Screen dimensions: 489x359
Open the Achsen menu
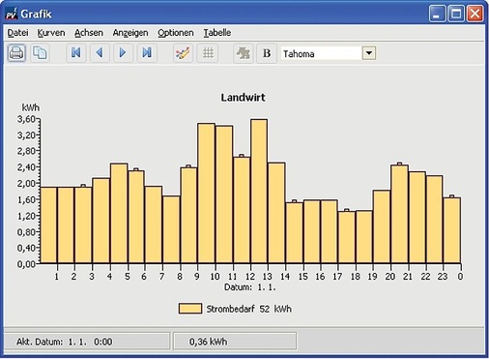89,33
